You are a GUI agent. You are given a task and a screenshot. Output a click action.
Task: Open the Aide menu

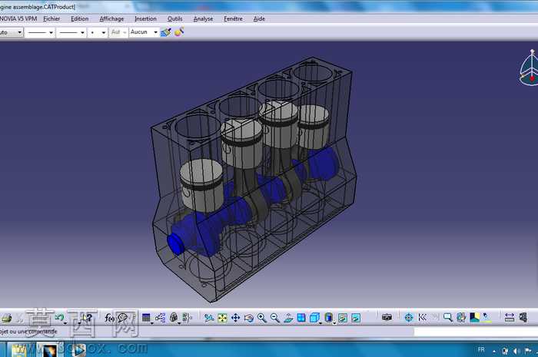(259, 19)
